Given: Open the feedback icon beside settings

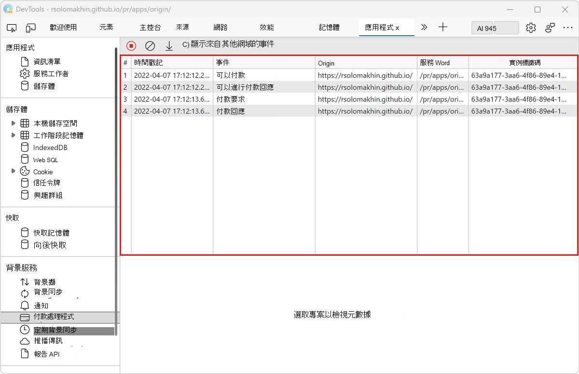Looking at the screenshot, I should [x=550, y=28].
